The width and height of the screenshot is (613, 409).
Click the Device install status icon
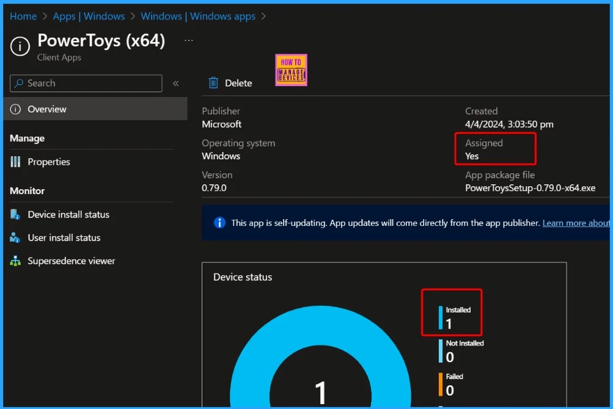click(15, 214)
